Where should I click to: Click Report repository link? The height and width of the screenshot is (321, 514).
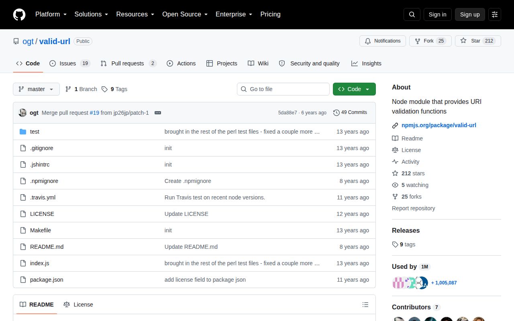[x=413, y=208]
